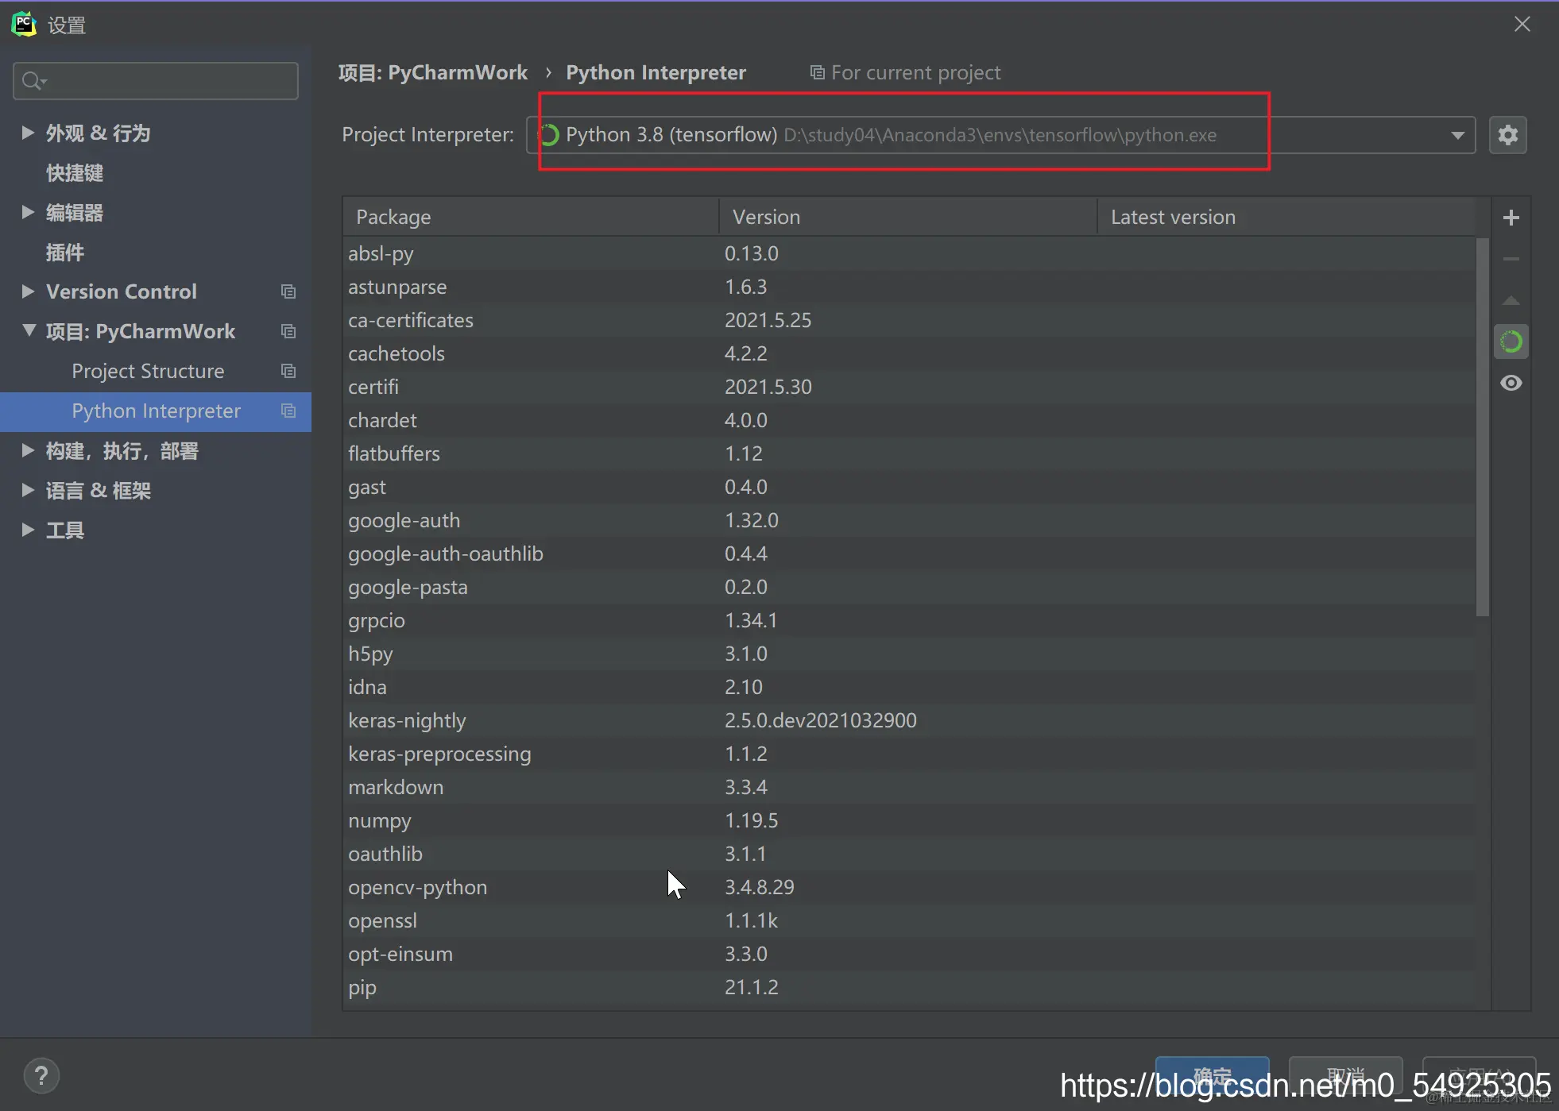This screenshot has width=1559, height=1111.
Task: Open the 快捷键 settings page
Action: point(75,173)
